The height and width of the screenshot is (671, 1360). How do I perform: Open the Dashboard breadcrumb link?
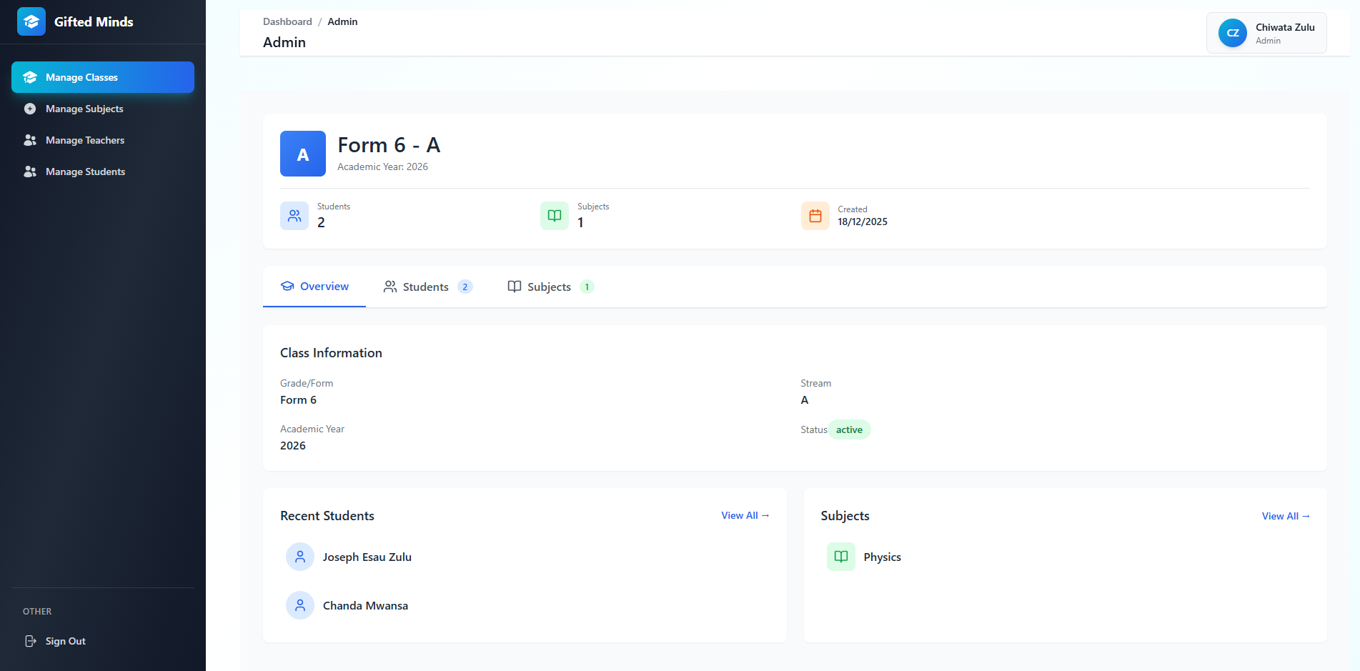tap(287, 21)
